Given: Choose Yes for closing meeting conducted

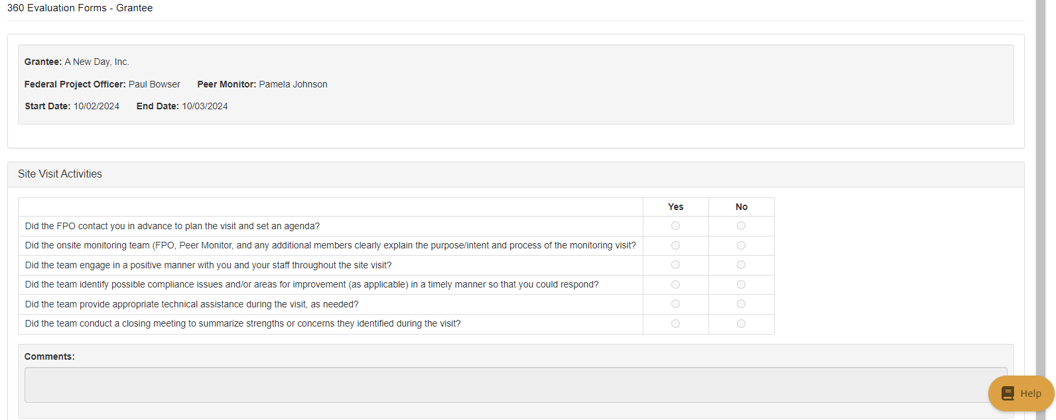Looking at the screenshot, I should point(675,324).
